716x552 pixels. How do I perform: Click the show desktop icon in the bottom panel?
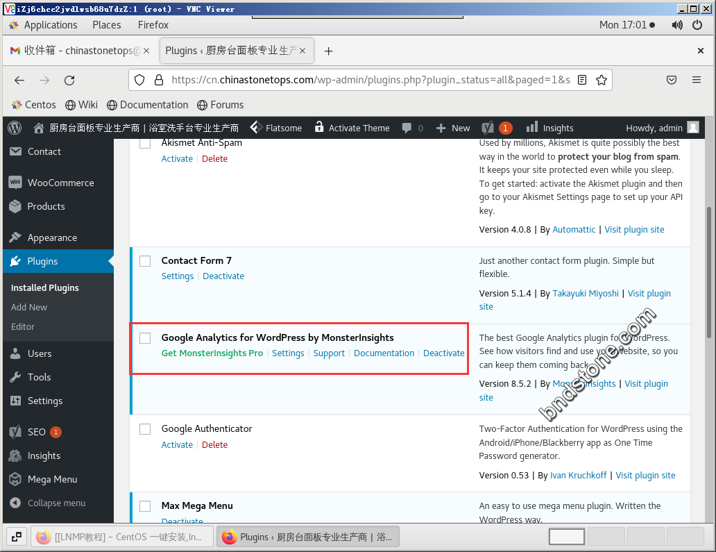[x=17, y=537]
